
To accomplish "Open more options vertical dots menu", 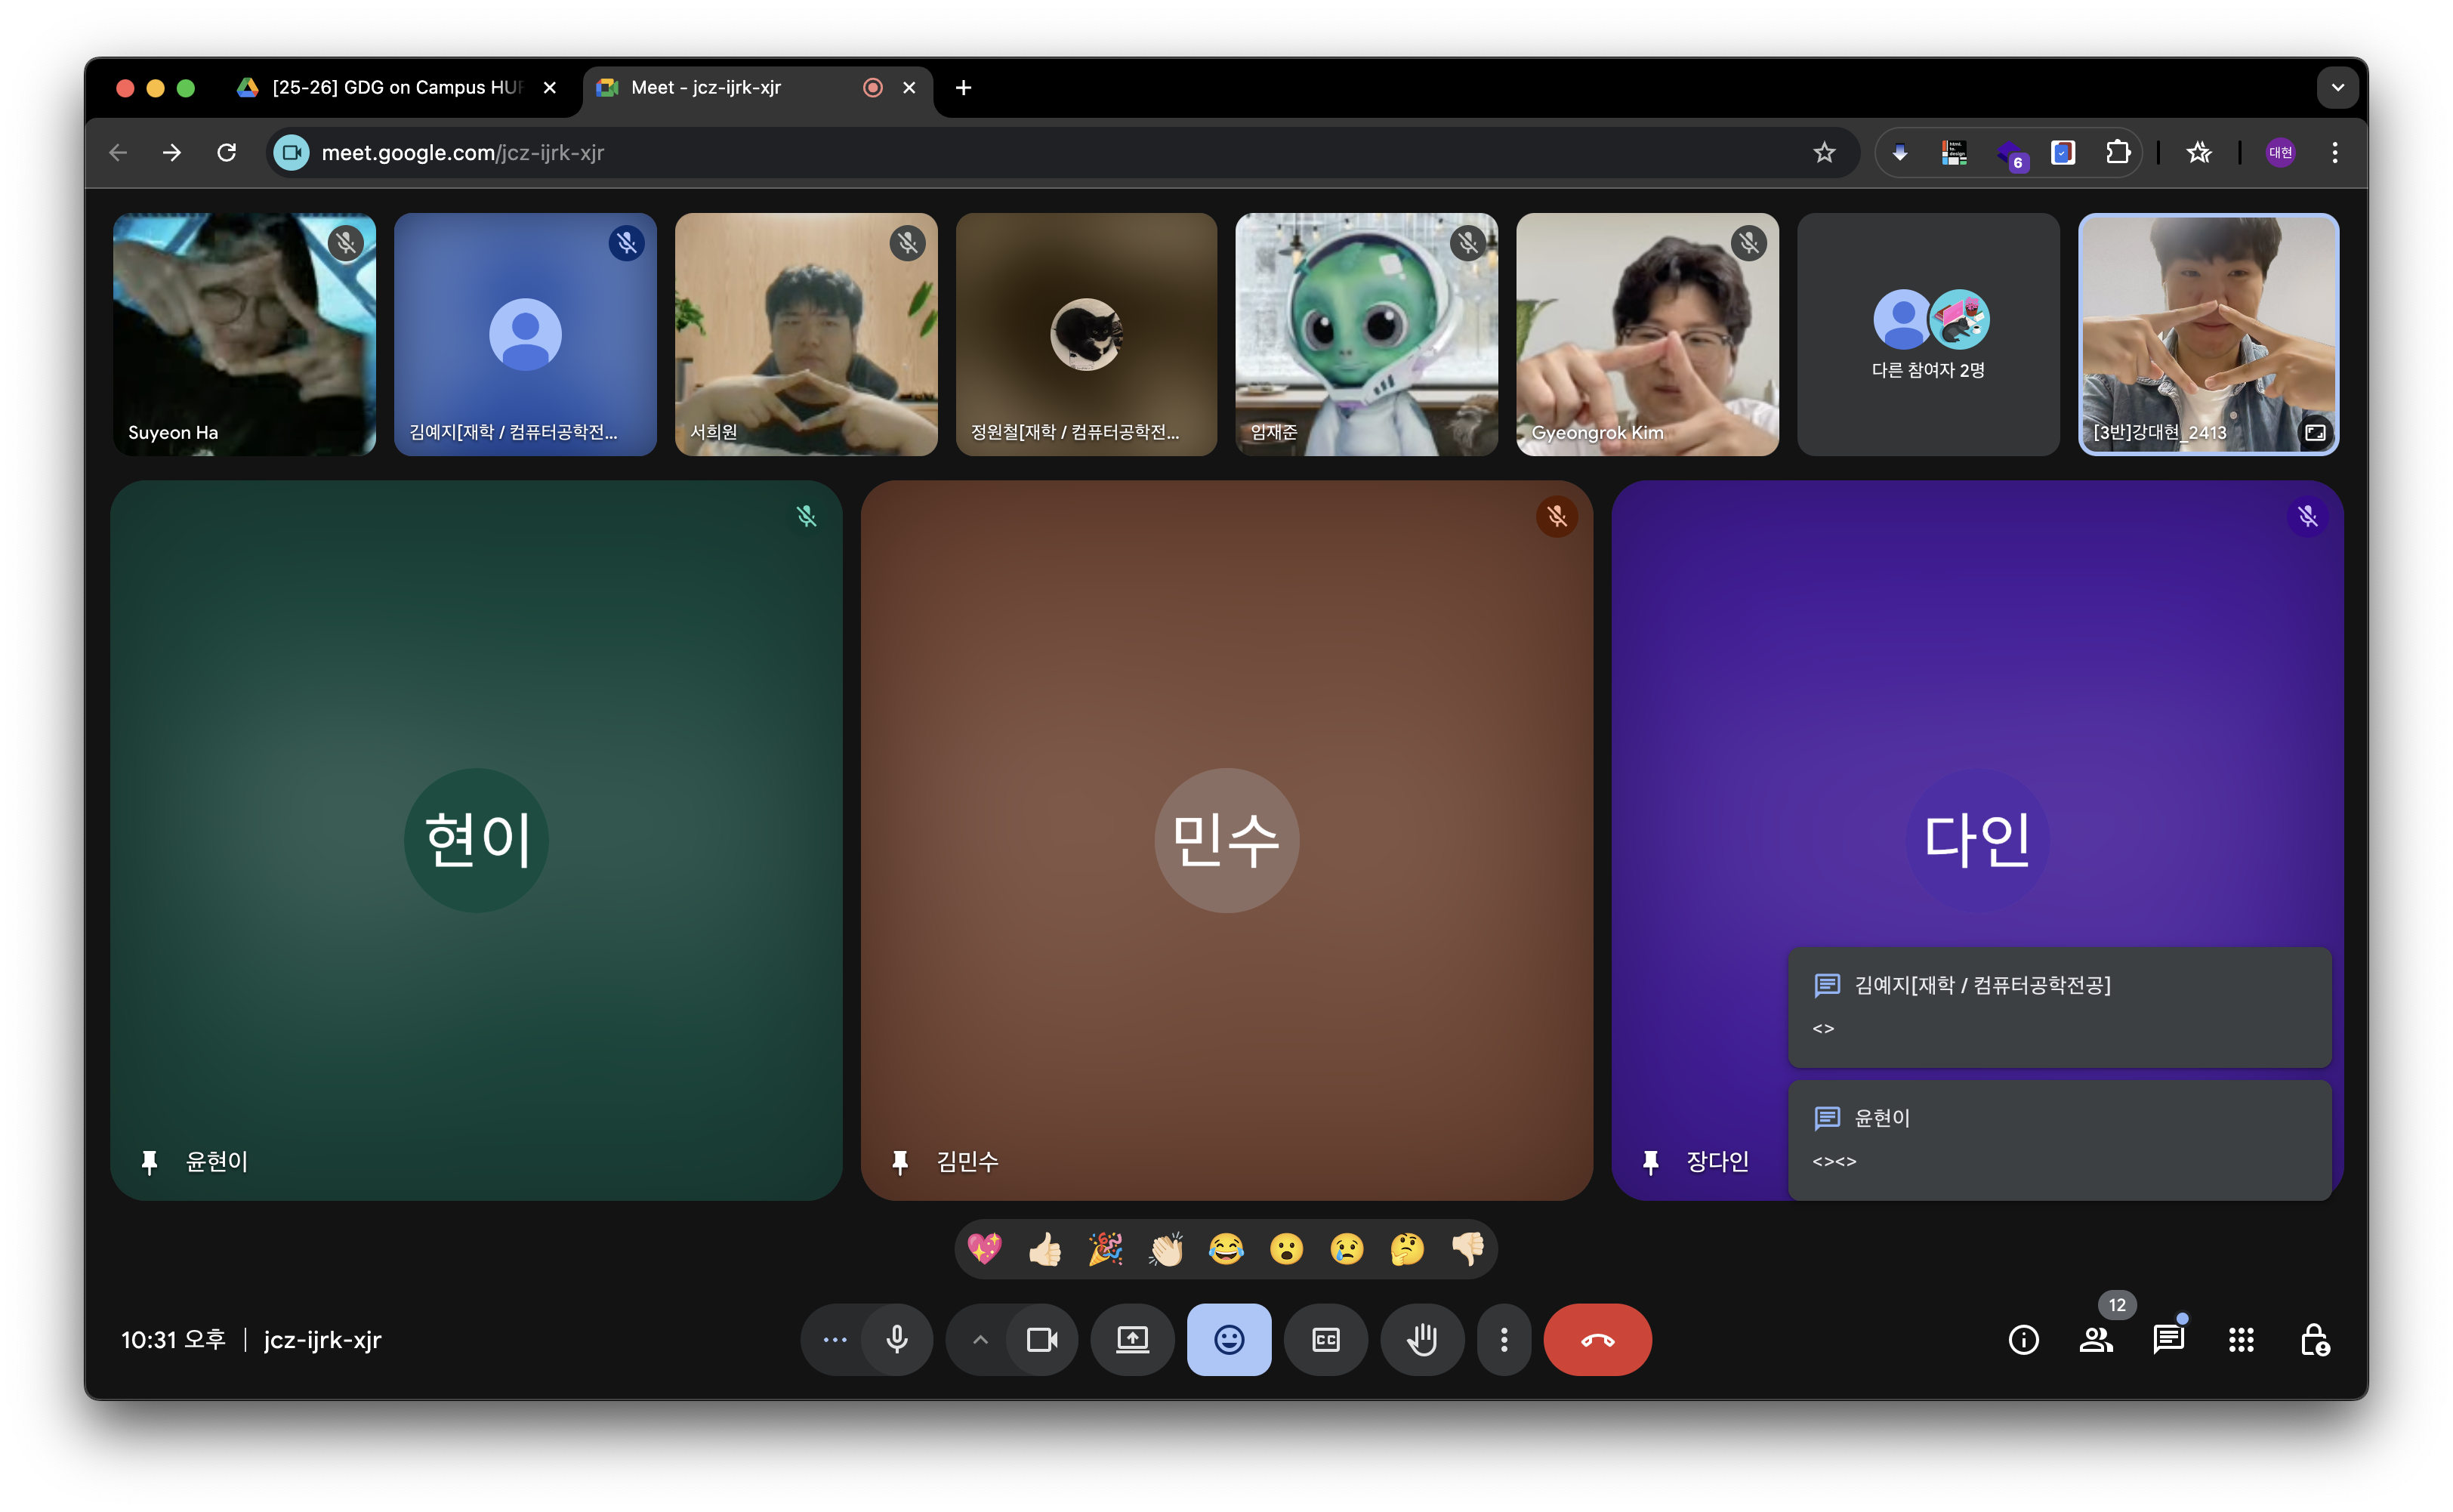I will [x=1504, y=1340].
